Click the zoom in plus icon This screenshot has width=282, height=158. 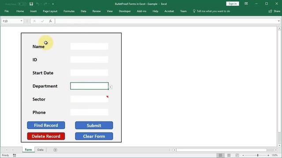(268, 155)
